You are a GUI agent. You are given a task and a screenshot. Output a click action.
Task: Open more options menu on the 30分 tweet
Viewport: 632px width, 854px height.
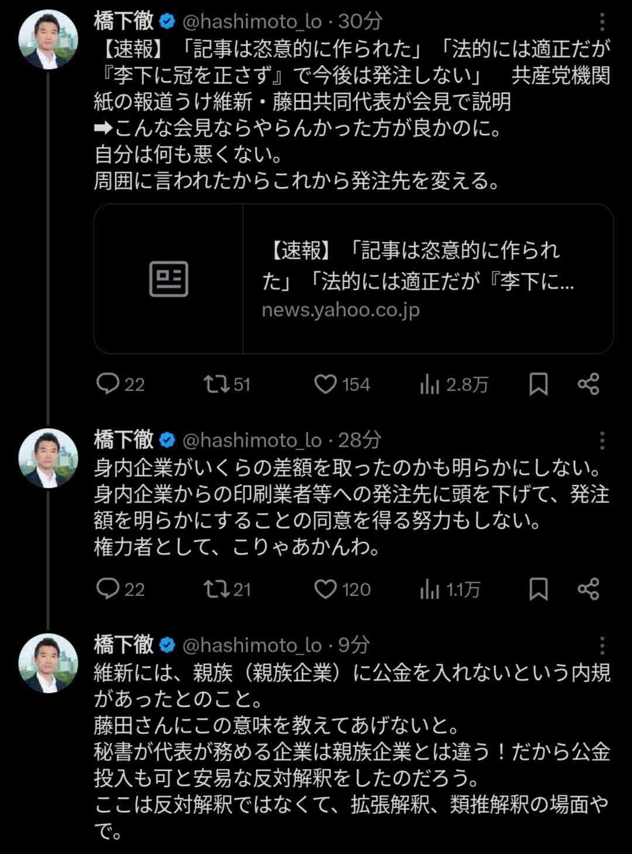pyautogui.click(x=602, y=22)
